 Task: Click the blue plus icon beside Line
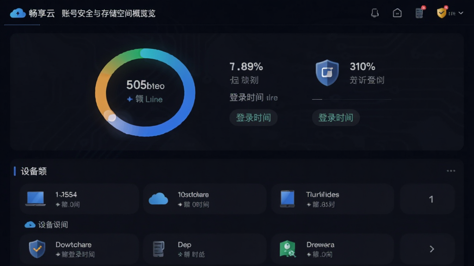pyautogui.click(x=130, y=99)
